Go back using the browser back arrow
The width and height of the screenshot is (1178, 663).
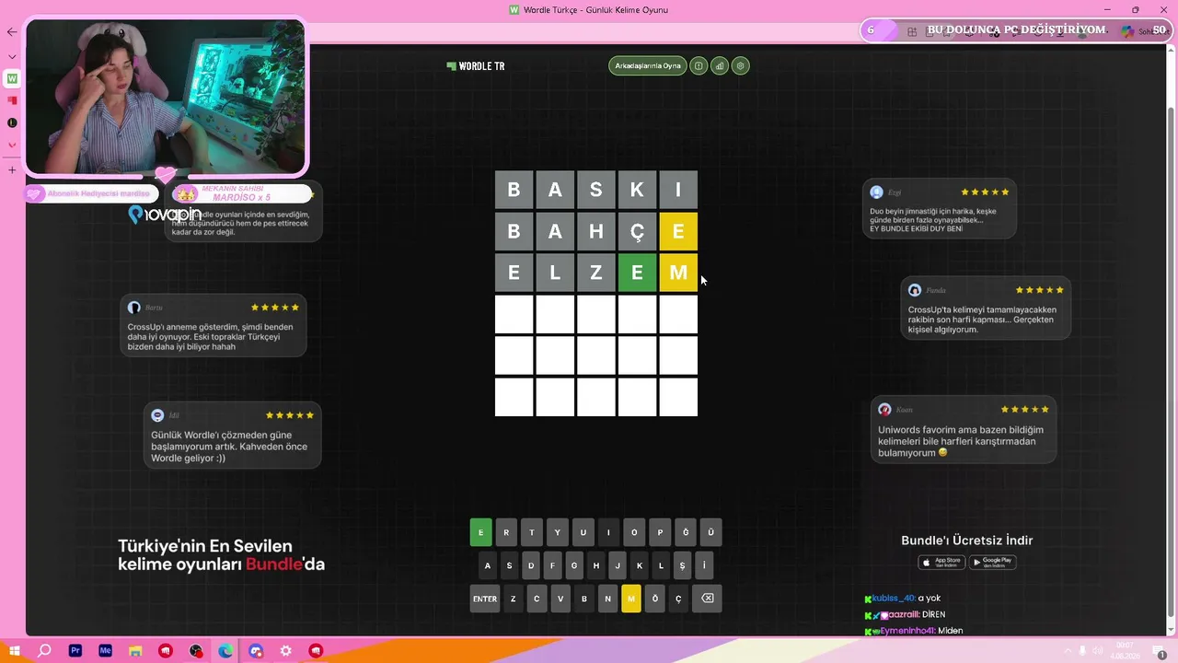point(12,32)
